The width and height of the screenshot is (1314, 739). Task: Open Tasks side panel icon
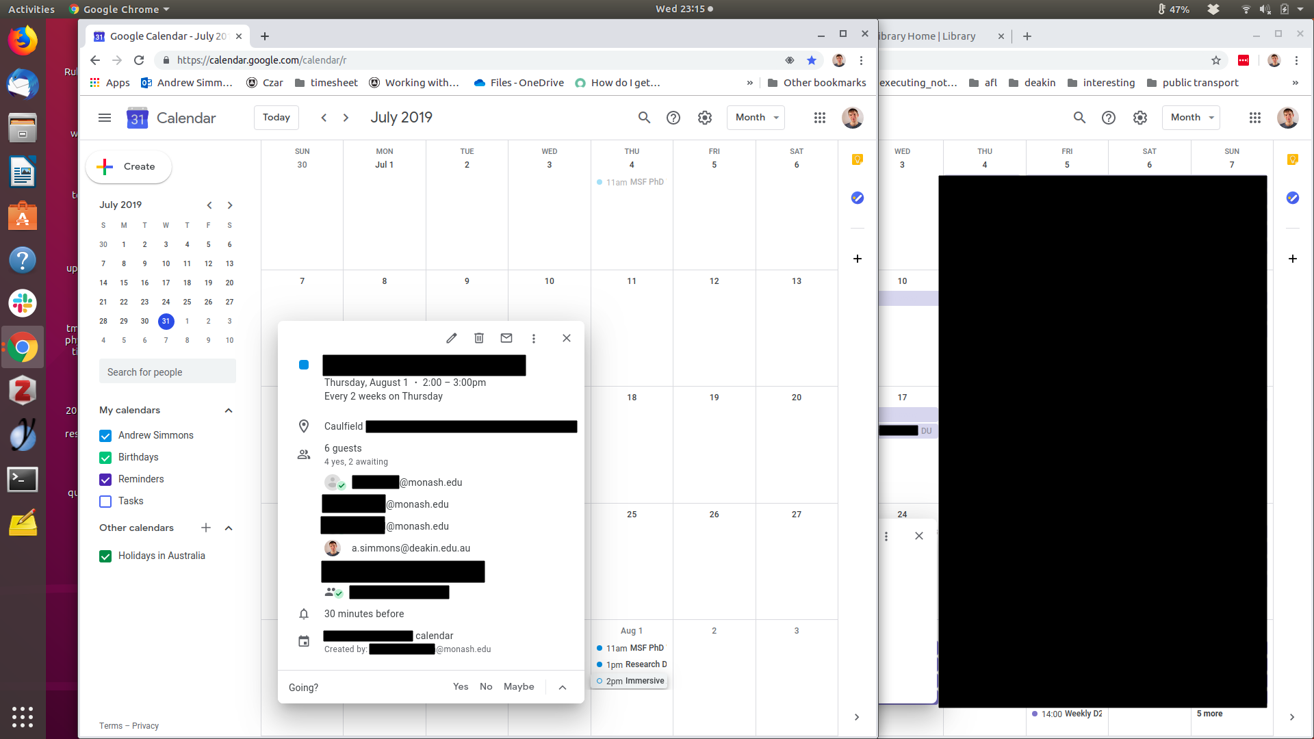pyautogui.click(x=858, y=198)
